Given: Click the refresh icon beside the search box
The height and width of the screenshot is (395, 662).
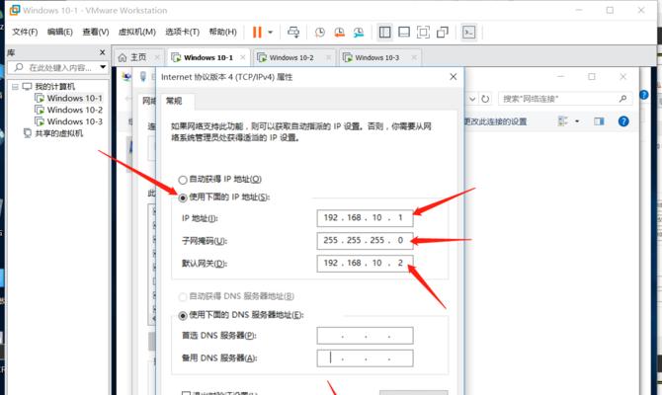Looking at the screenshot, I should pyautogui.click(x=484, y=99).
